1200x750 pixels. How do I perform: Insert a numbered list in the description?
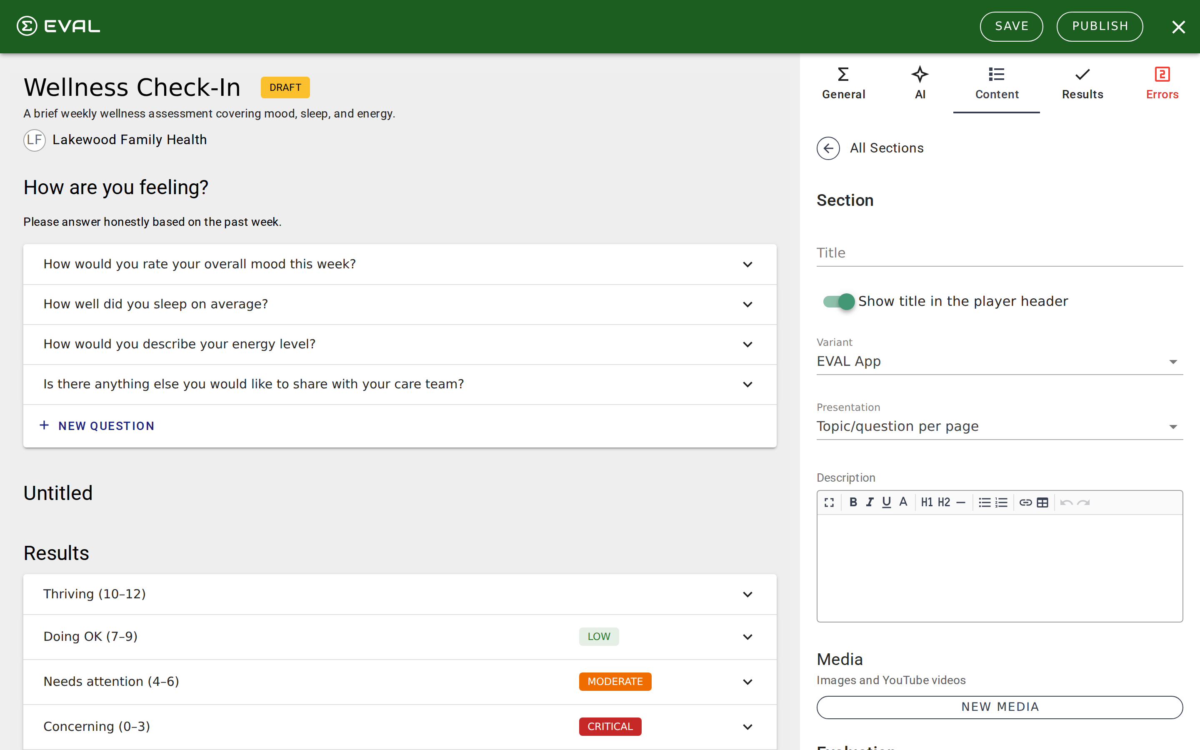(1002, 502)
